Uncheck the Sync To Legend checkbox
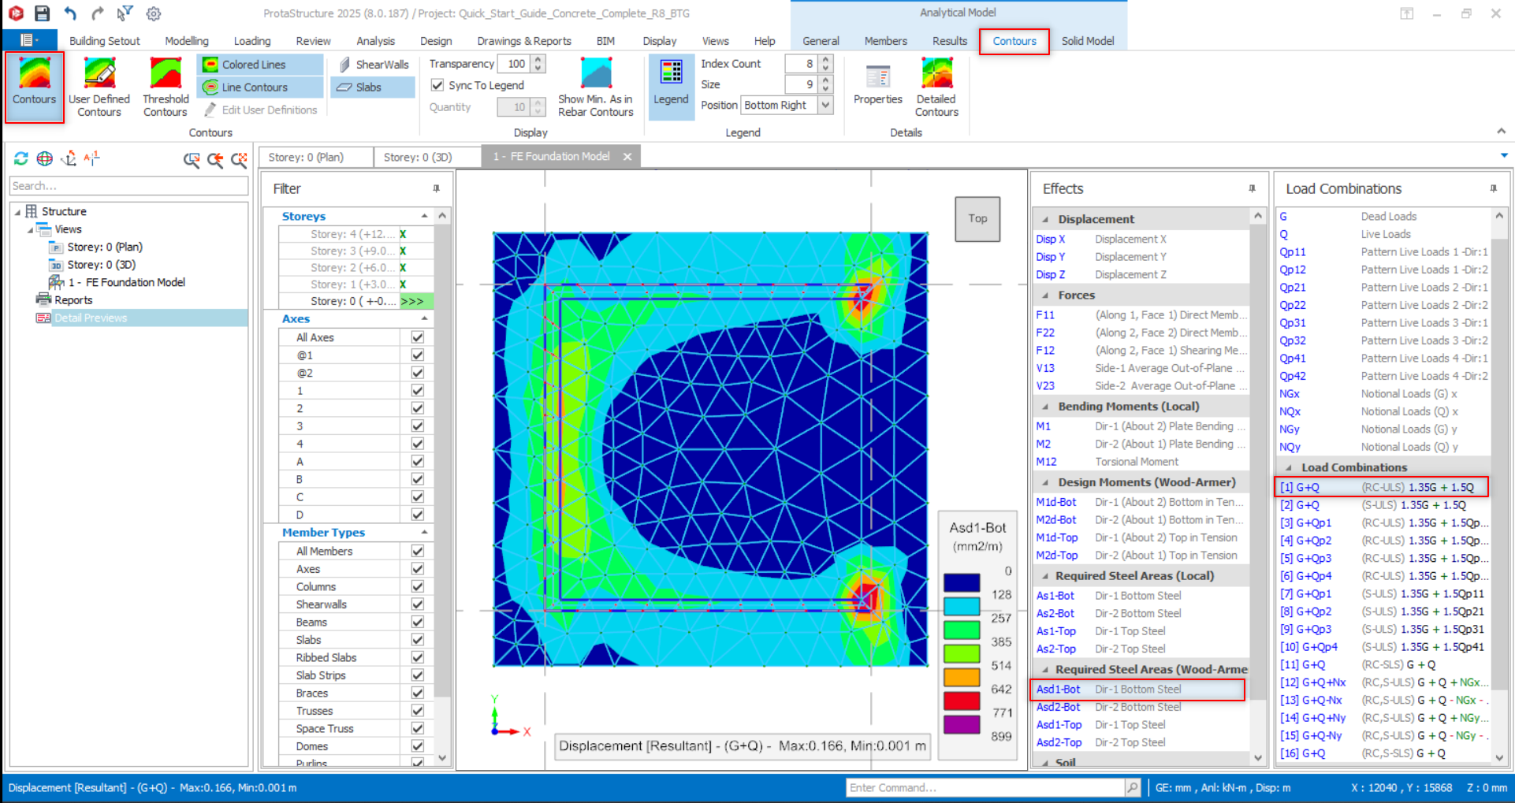 pyautogui.click(x=437, y=85)
